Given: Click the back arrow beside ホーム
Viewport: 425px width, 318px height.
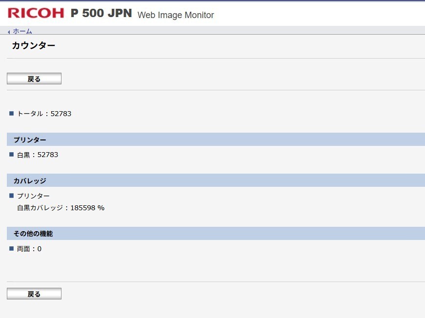Looking at the screenshot, I should pos(9,32).
